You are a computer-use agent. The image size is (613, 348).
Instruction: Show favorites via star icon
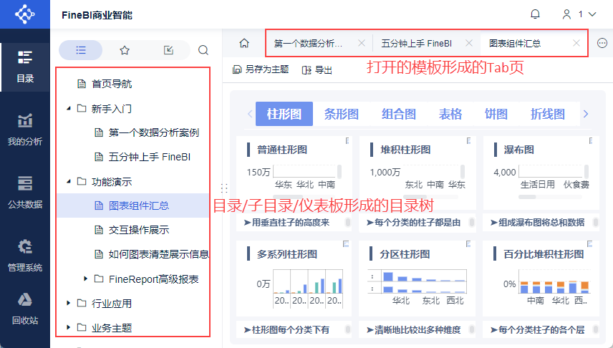click(125, 50)
